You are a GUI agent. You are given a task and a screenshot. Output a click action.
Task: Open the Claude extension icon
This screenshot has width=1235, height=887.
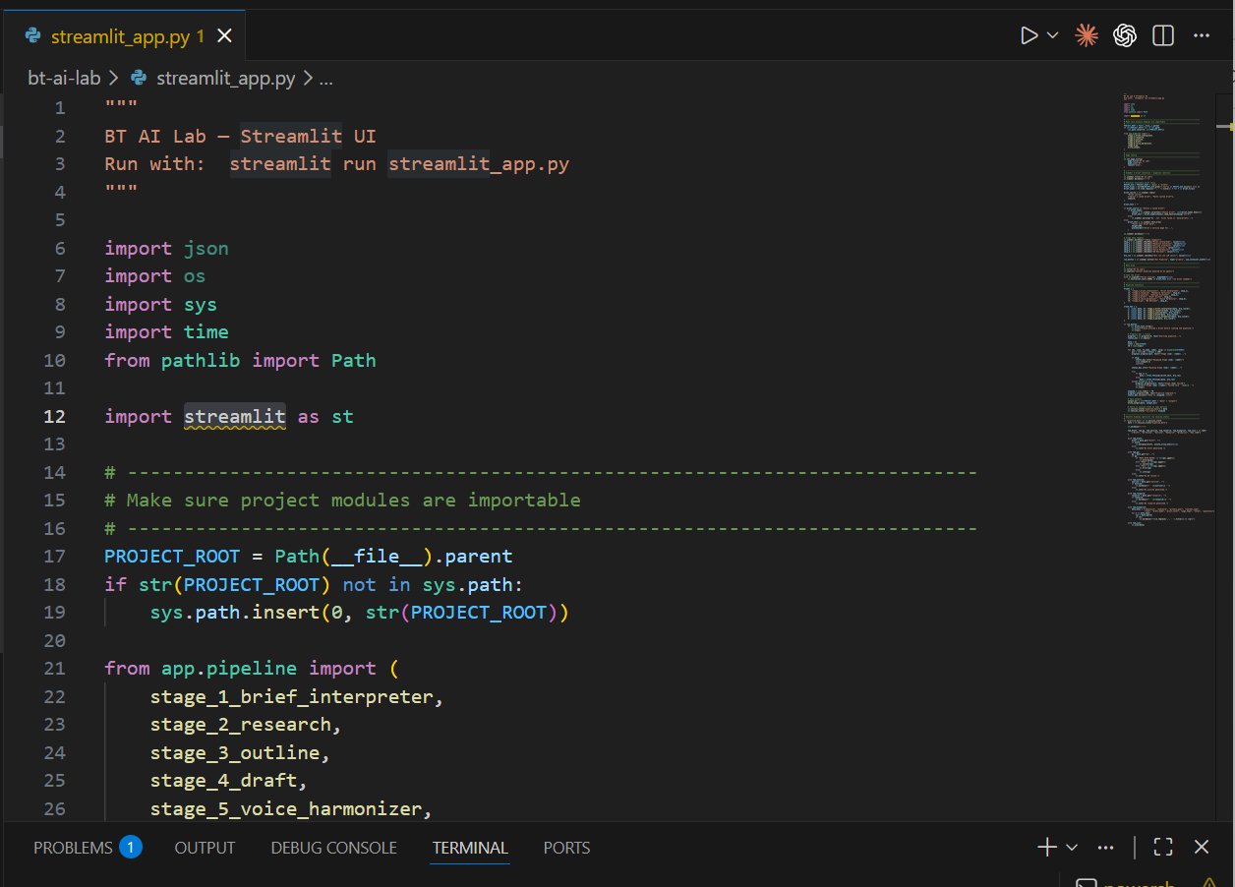click(1087, 34)
